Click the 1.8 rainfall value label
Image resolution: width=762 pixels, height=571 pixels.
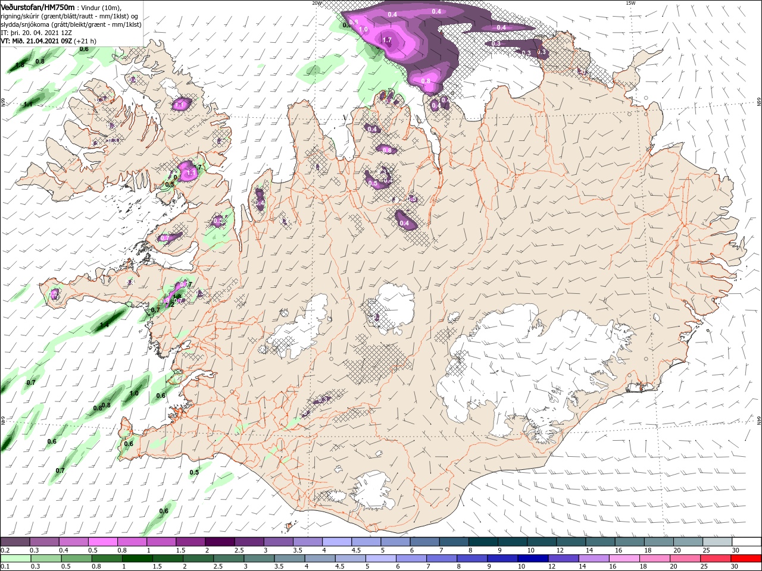click(x=20, y=65)
